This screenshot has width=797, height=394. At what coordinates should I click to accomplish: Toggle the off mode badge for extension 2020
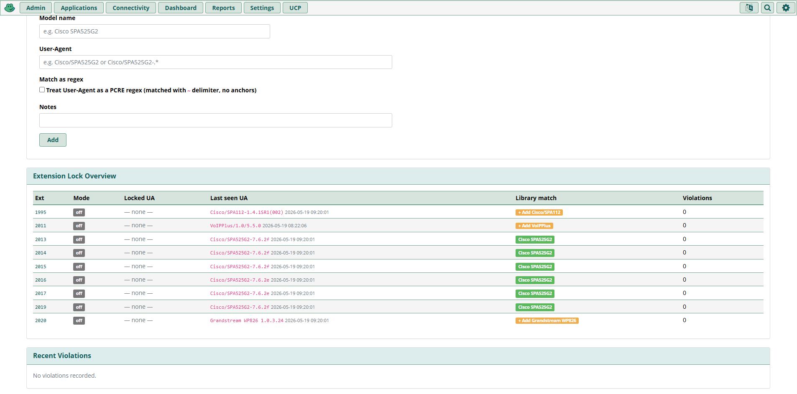79,320
